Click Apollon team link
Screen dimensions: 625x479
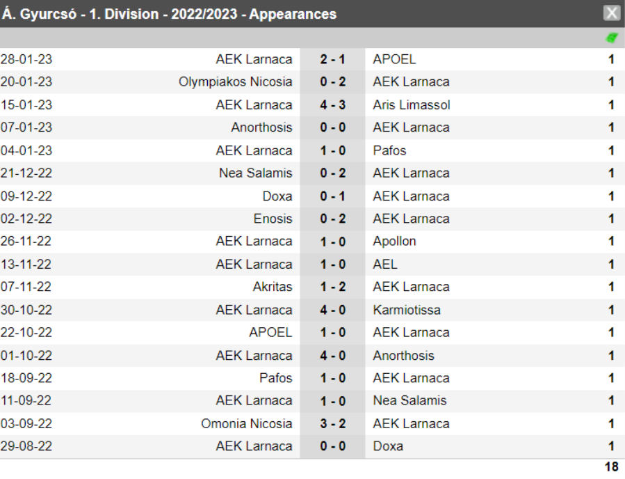point(394,242)
